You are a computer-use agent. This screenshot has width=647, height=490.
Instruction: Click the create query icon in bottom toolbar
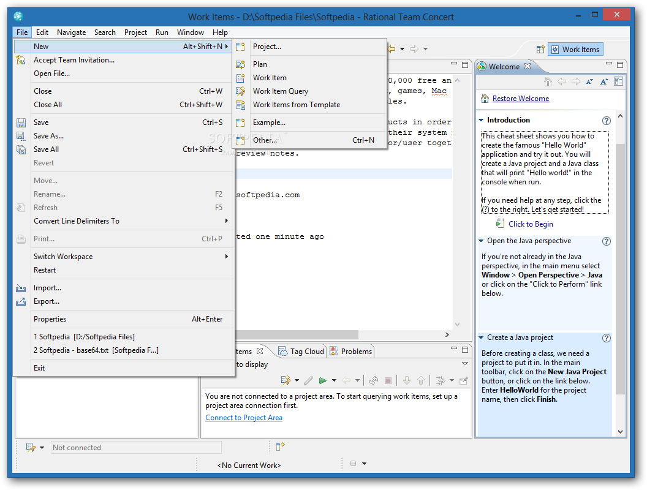pyautogui.click(x=286, y=380)
